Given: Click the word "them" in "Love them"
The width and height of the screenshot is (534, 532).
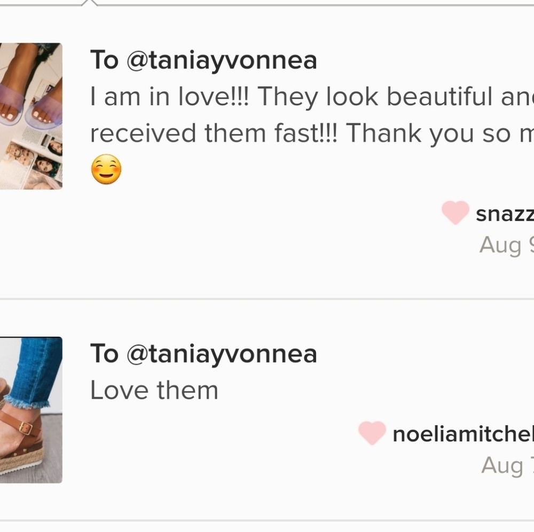Looking at the screenshot, I should click(x=187, y=390).
